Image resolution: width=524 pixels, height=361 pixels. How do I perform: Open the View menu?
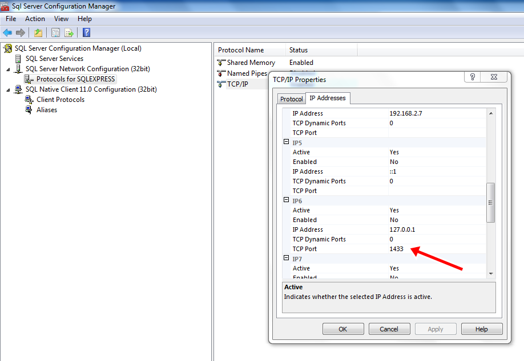coord(61,19)
